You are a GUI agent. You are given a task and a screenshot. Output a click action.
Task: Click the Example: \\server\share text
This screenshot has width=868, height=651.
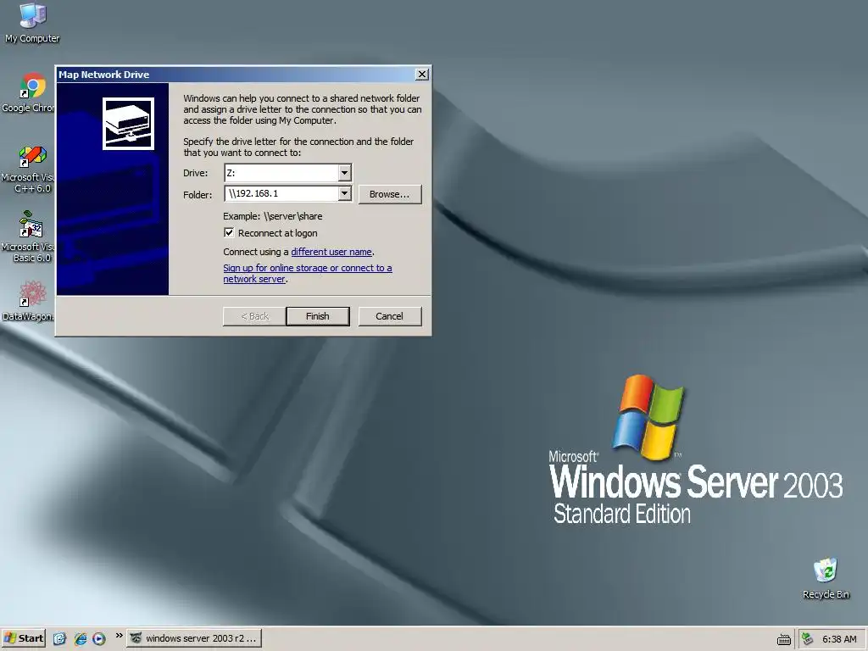pos(272,216)
